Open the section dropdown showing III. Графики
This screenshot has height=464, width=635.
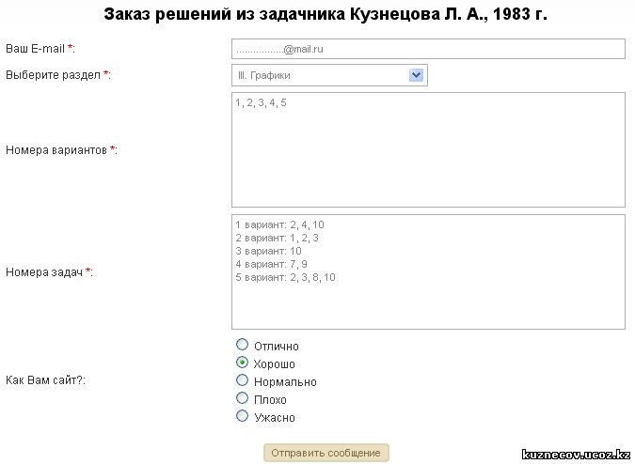click(329, 75)
